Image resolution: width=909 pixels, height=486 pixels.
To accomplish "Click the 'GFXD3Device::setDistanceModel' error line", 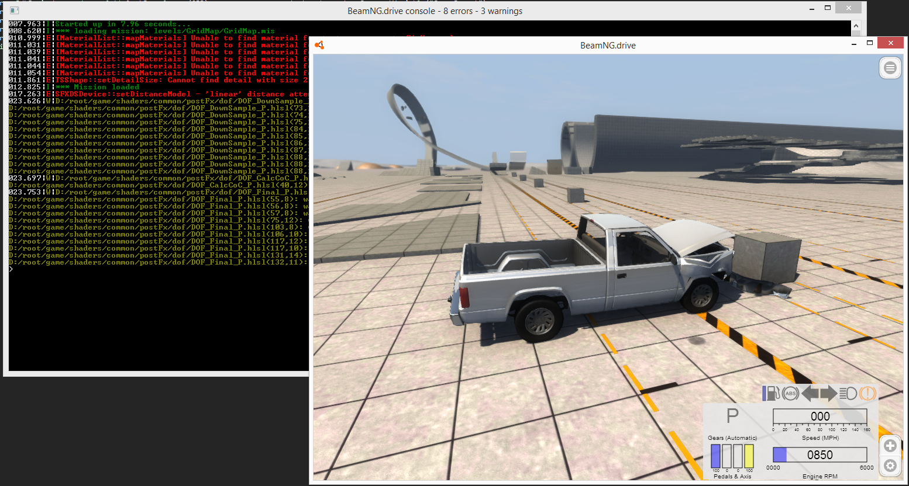I will [x=181, y=94].
